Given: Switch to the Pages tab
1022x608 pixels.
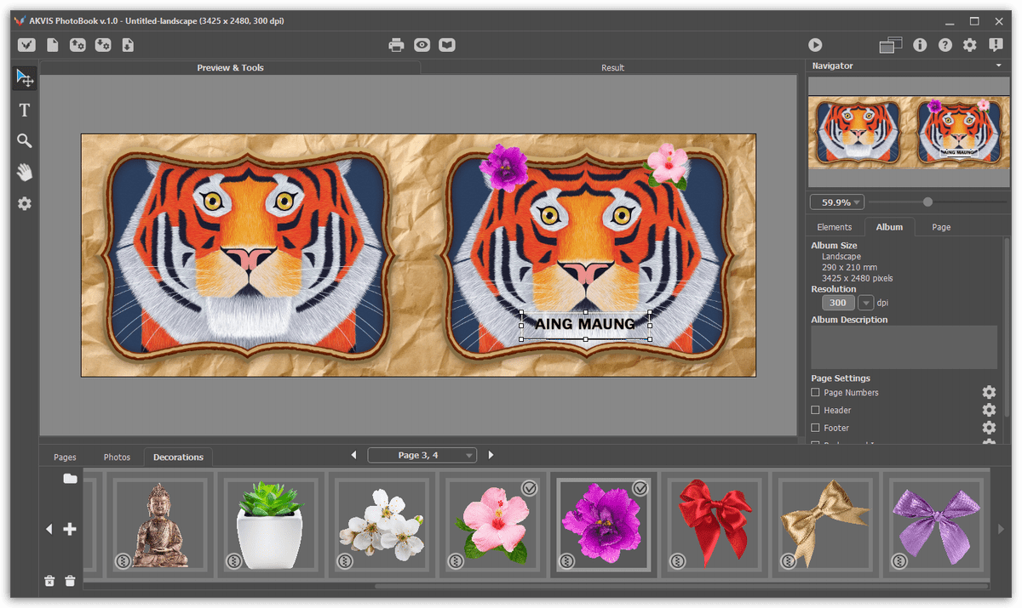Looking at the screenshot, I should (x=65, y=457).
